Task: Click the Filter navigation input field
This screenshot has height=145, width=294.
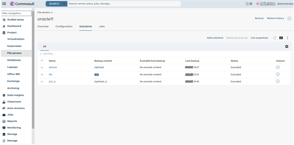Action: click(16, 13)
